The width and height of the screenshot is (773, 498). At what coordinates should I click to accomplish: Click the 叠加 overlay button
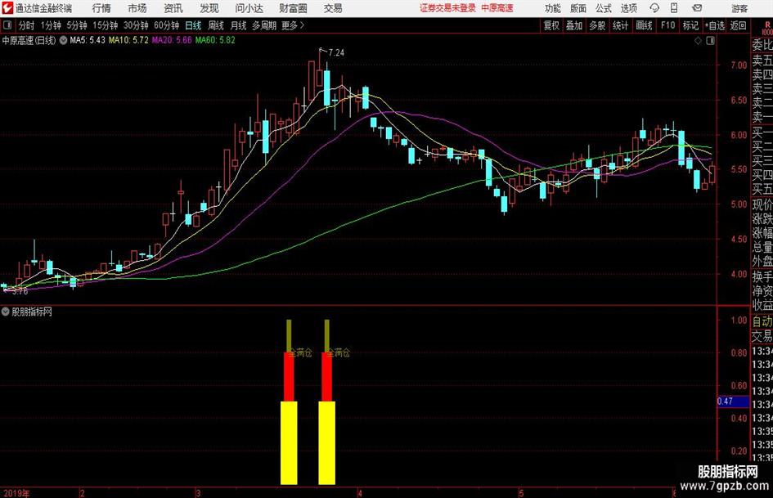click(x=574, y=25)
